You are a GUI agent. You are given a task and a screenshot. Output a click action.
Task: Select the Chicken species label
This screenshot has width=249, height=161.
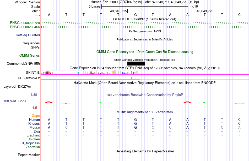click(x=34, y=139)
